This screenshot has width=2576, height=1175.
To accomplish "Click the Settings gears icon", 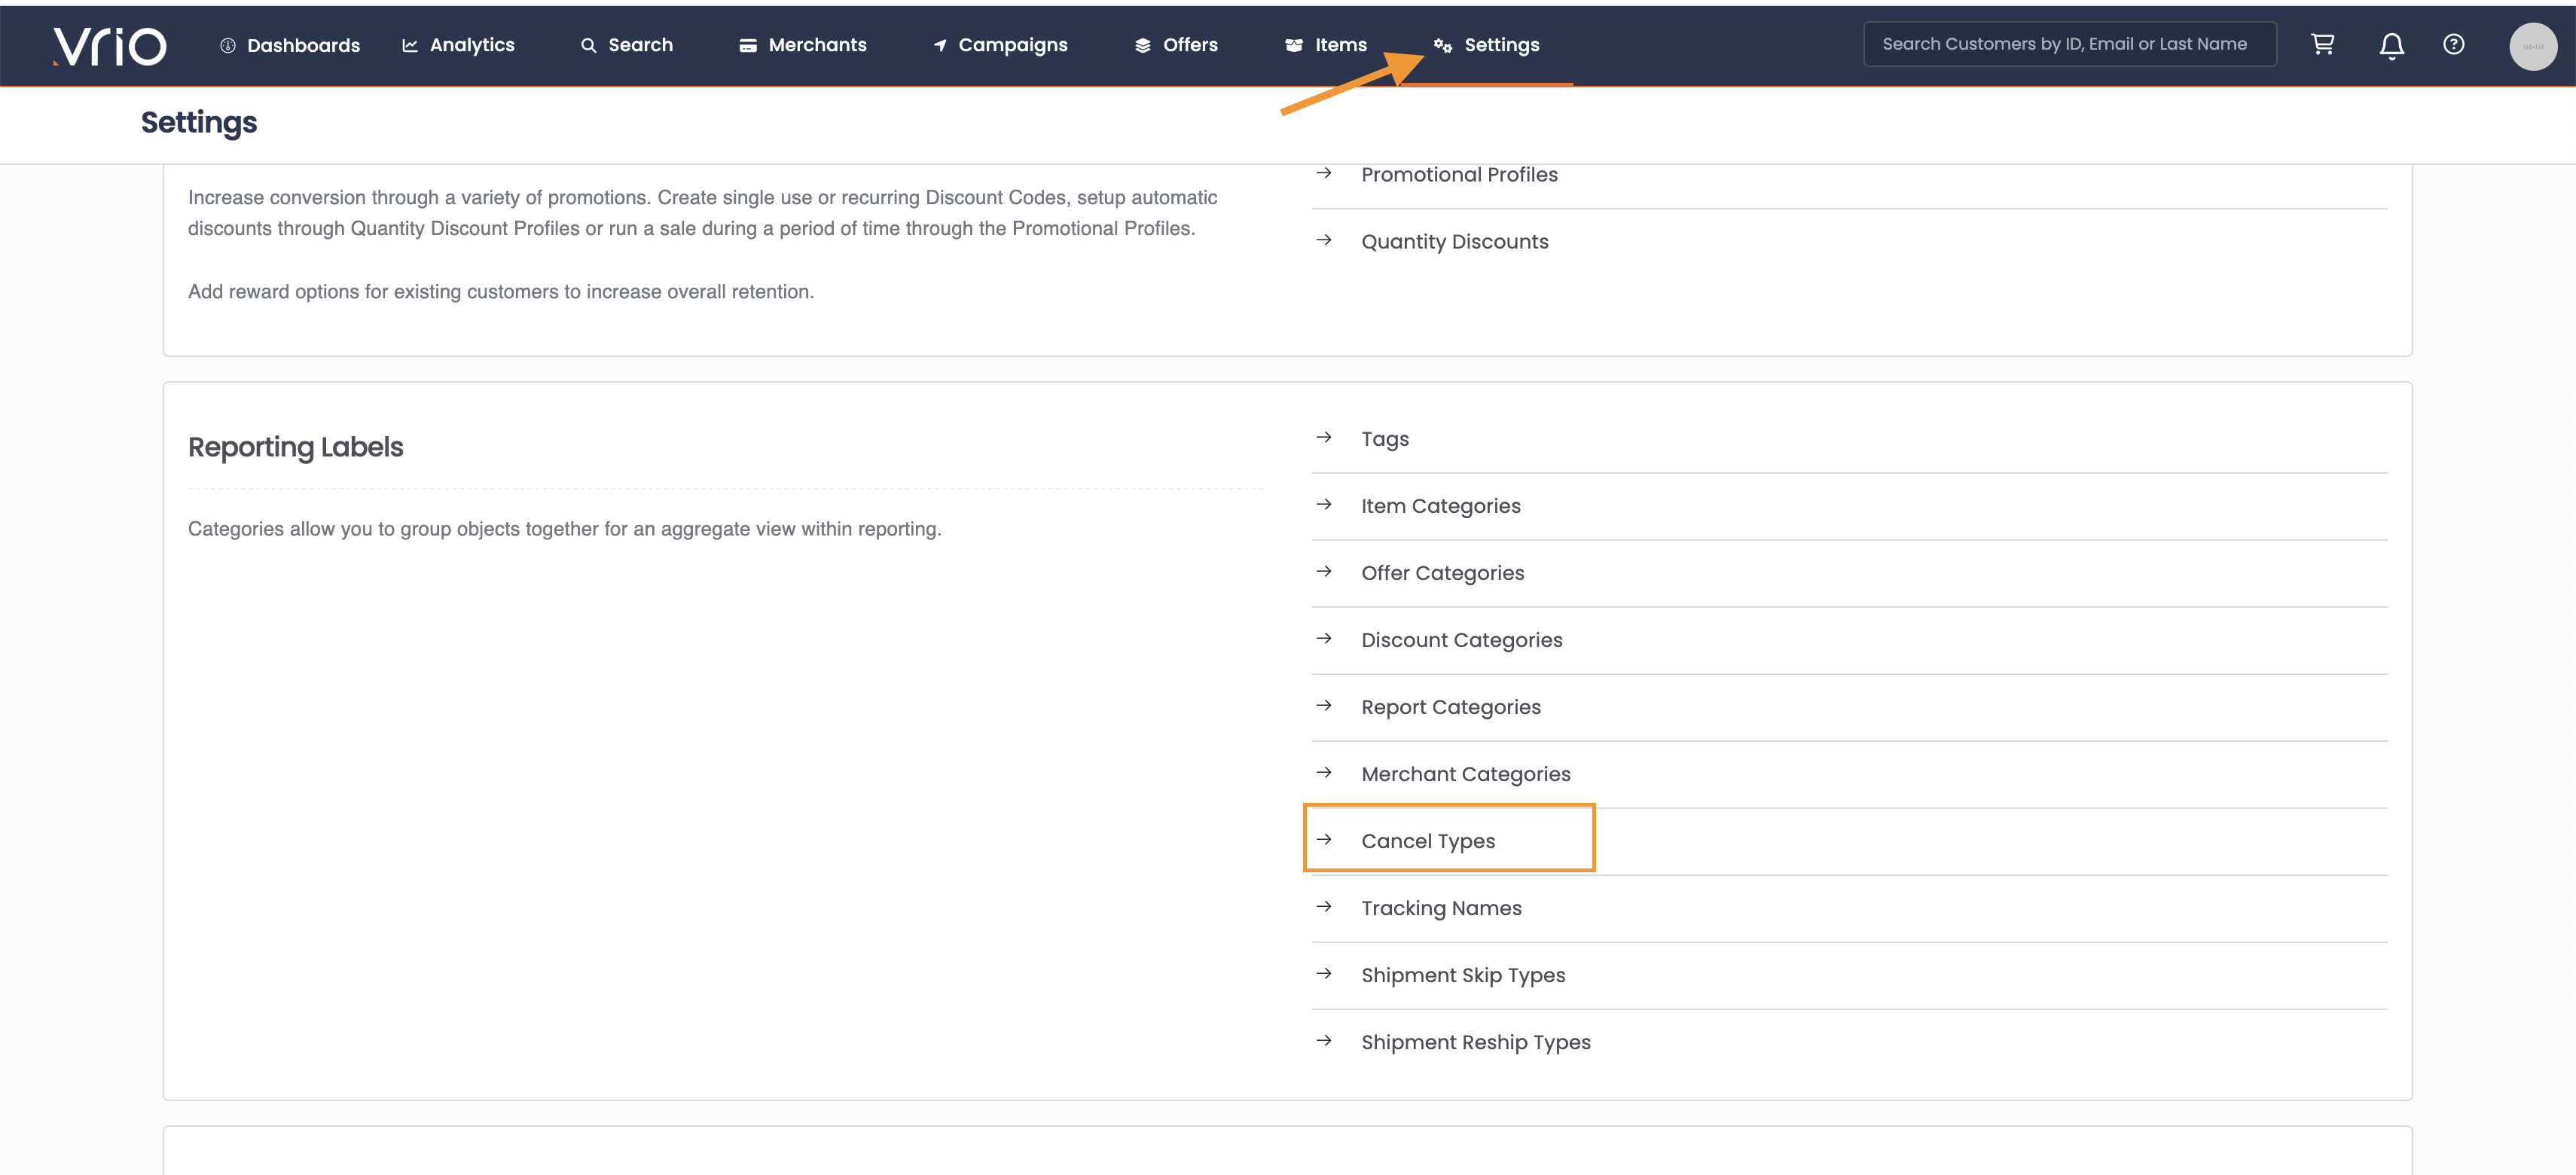I will click(1442, 45).
